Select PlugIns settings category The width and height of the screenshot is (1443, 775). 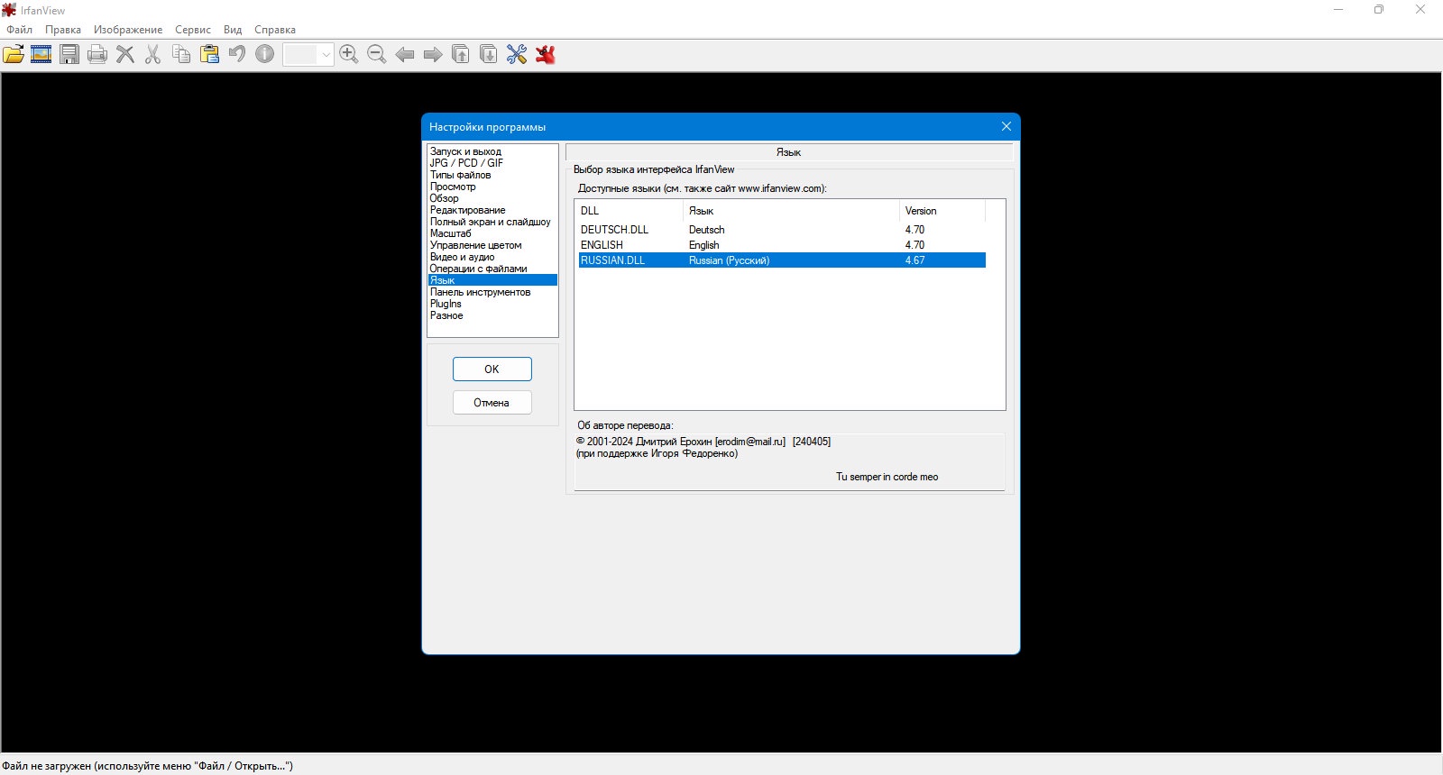(x=492, y=304)
